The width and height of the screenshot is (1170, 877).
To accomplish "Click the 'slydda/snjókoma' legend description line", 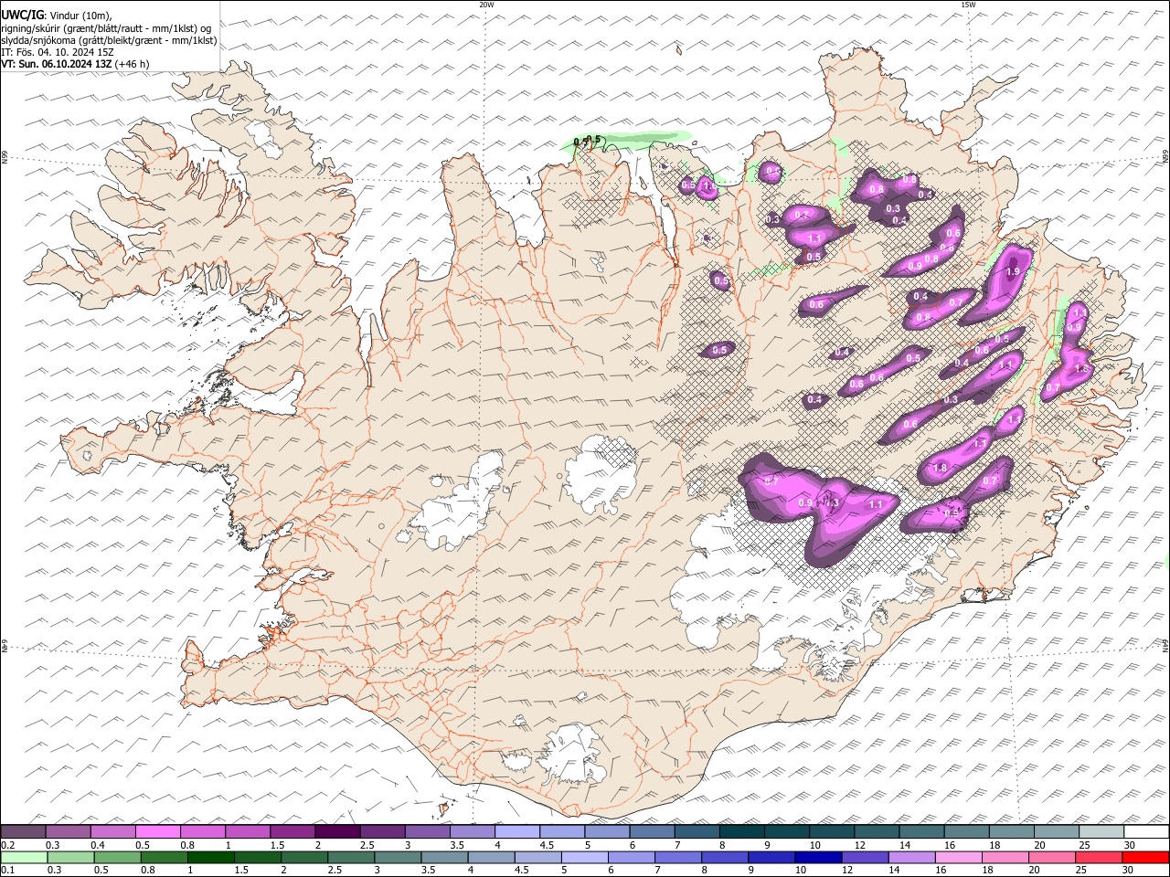I will (109, 40).
